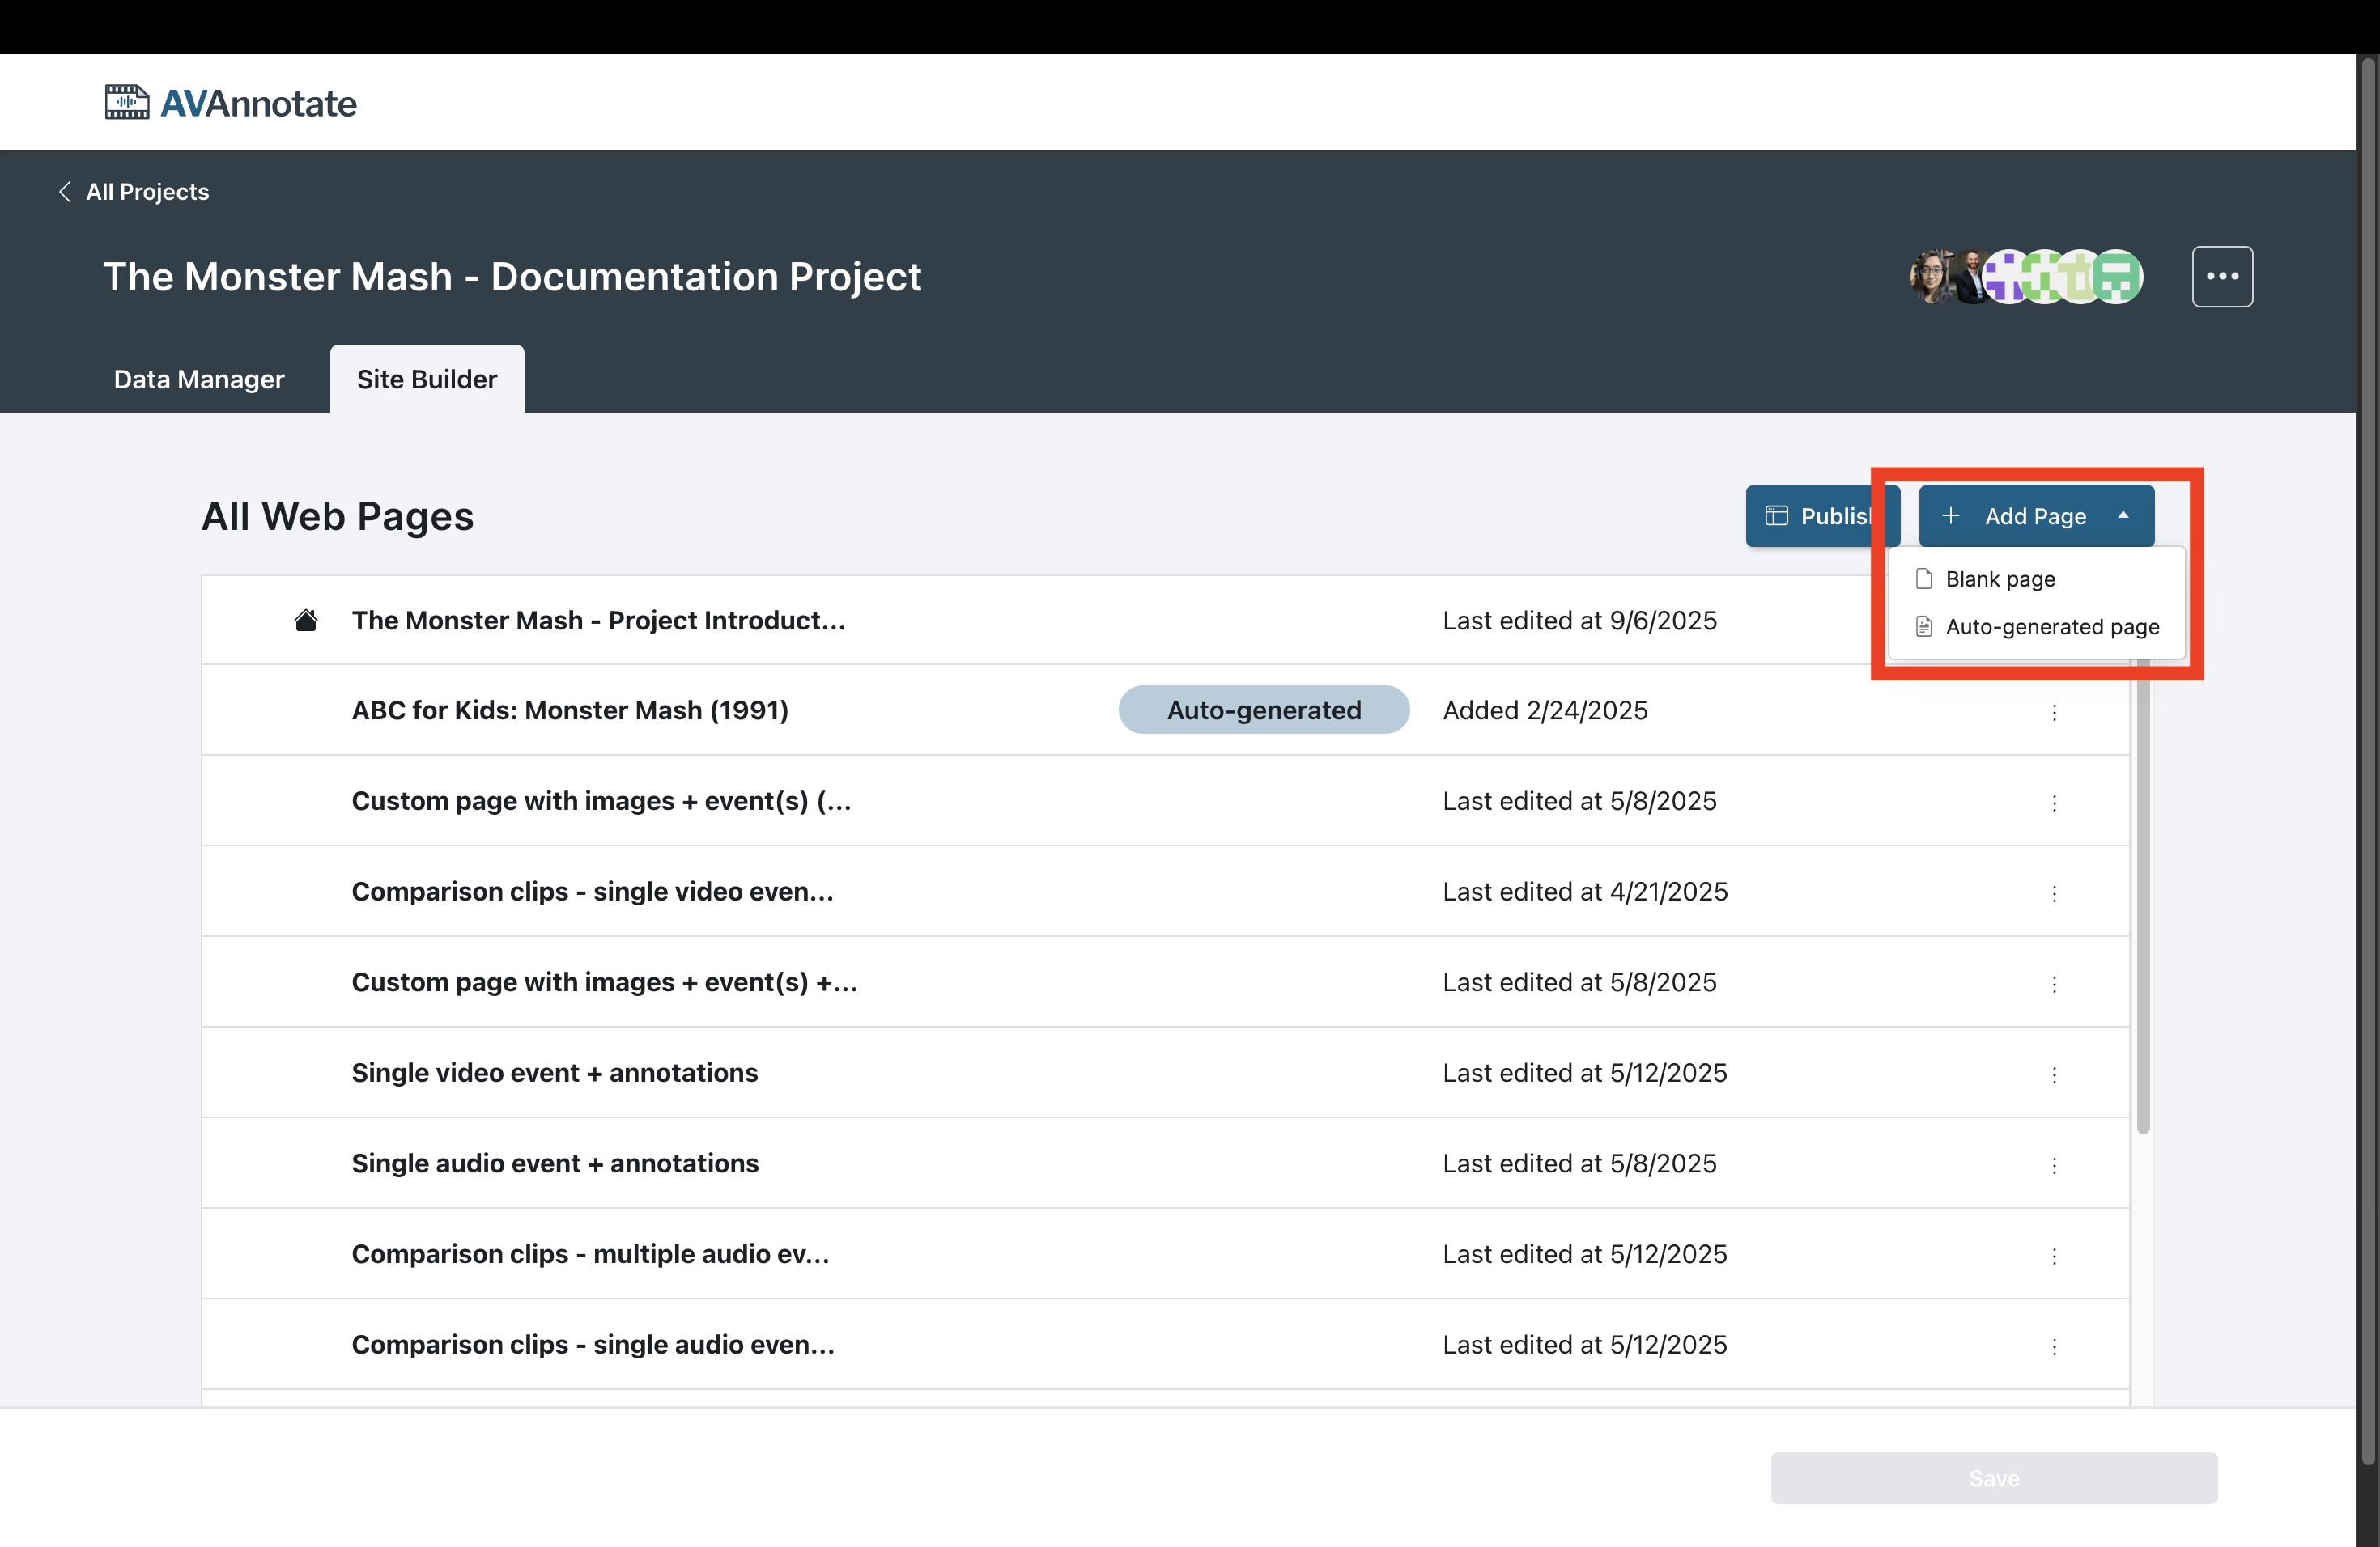2380x1547 pixels.
Task: Open kebab menu for Single audio event row
Action: 2054,1165
